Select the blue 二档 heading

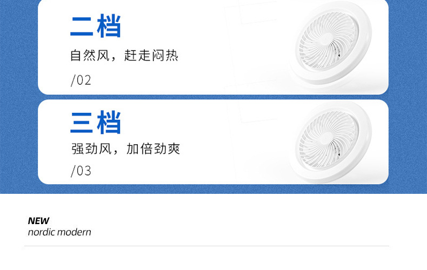96,26
